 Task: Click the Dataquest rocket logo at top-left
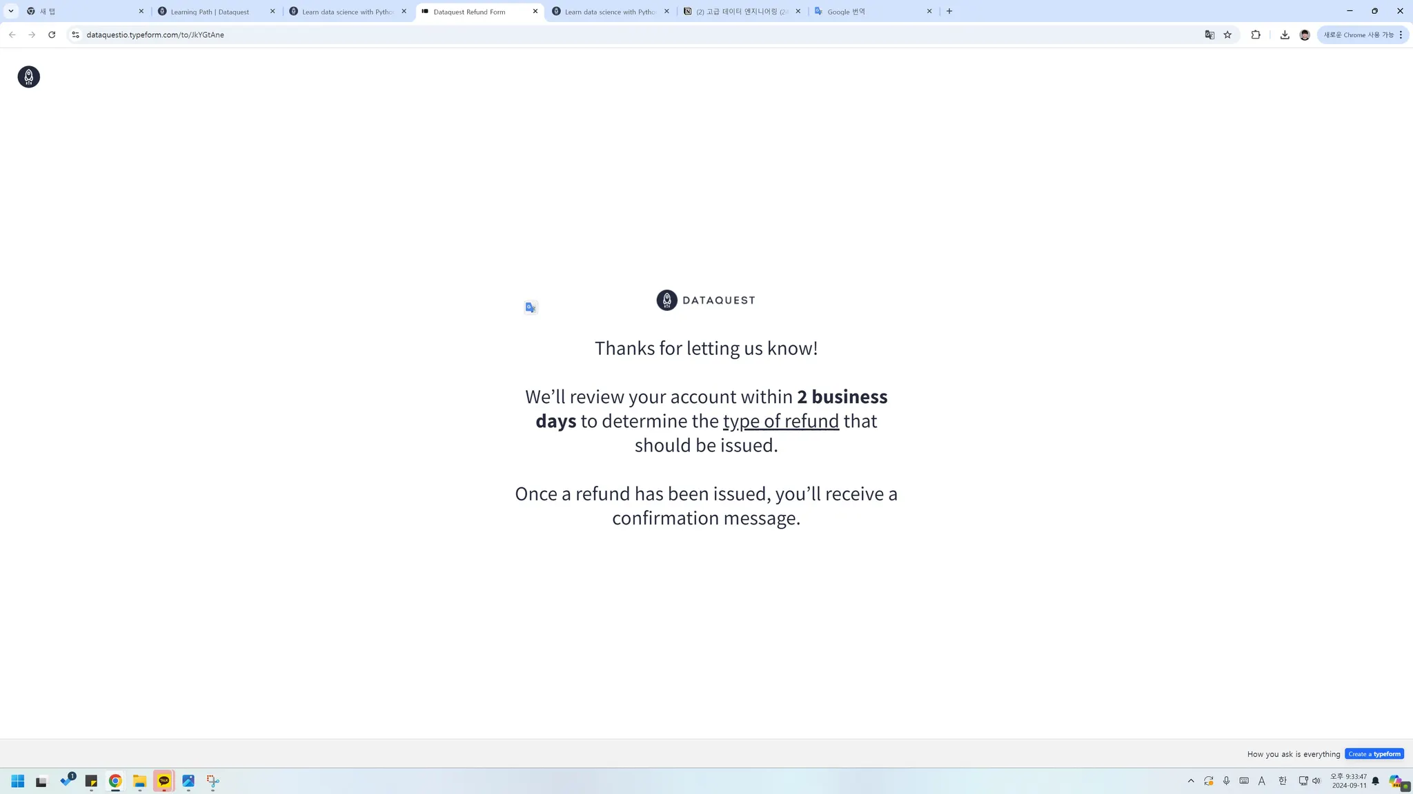coord(28,77)
